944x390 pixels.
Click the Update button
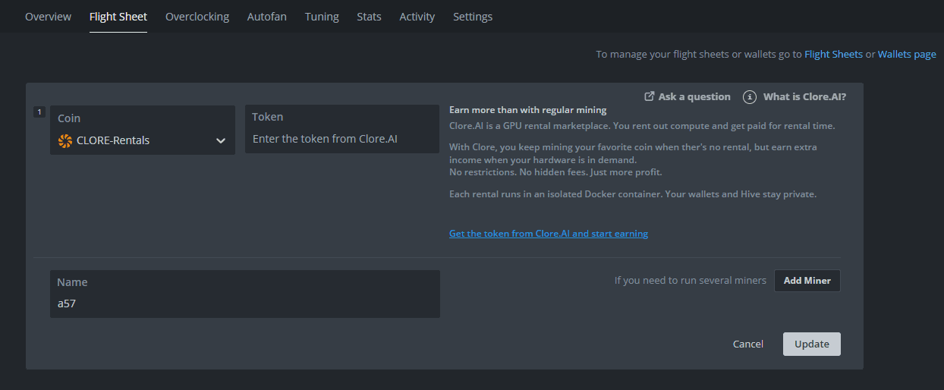(x=811, y=344)
